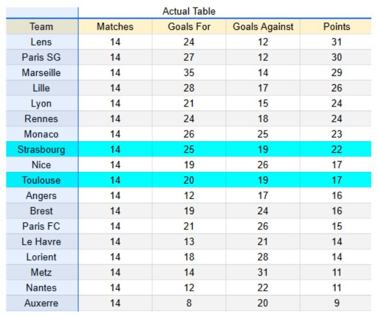The height and width of the screenshot is (316, 377).
Task: Select the Actual Table title cell
Action: [188, 12]
